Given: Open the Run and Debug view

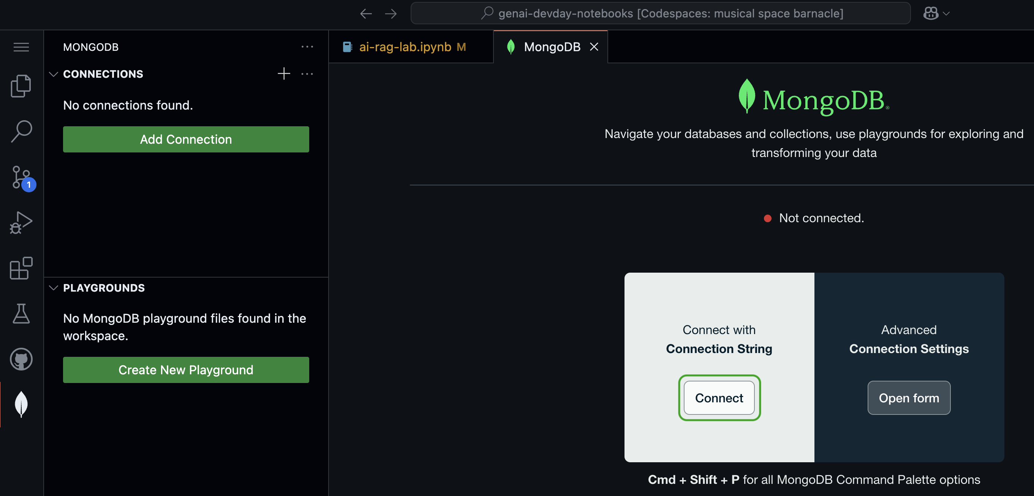Looking at the screenshot, I should pyautogui.click(x=21, y=223).
